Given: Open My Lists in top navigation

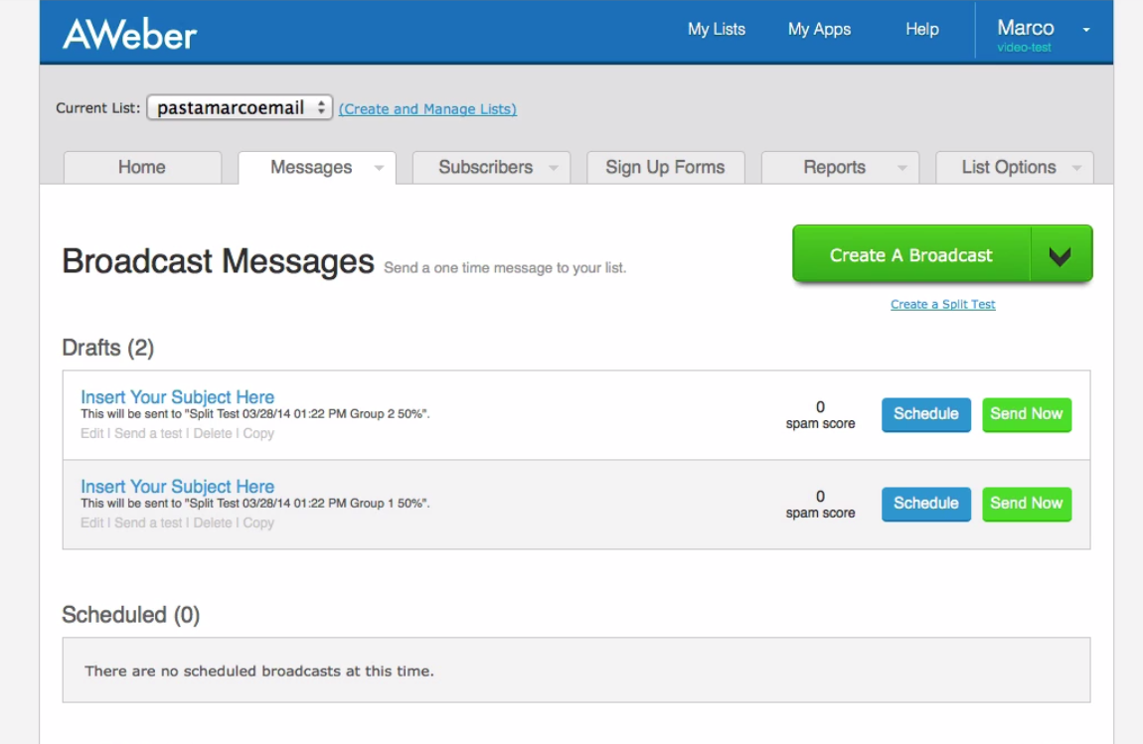Looking at the screenshot, I should (x=717, y=29).
